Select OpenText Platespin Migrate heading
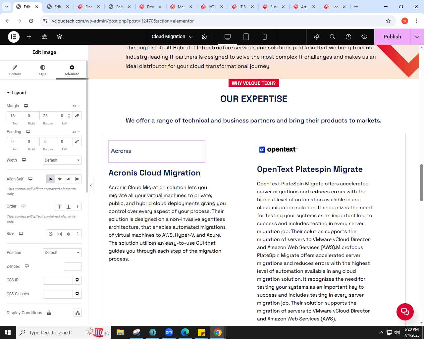Screen dimensions: 424x339 (x=310, y=169)
